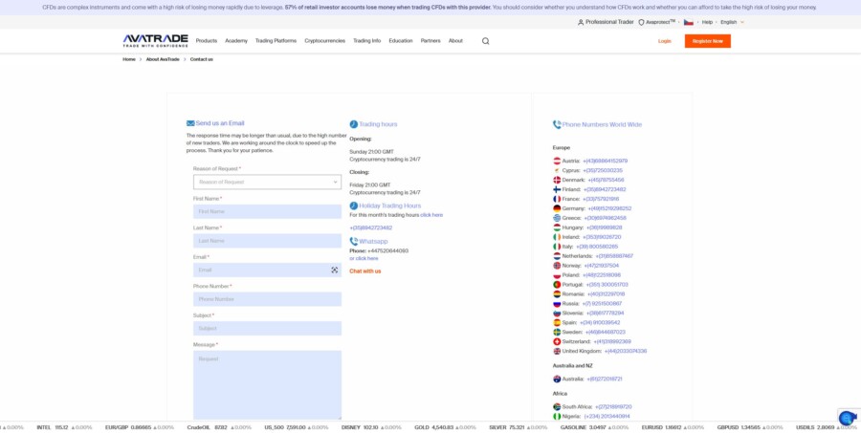Open the Academy menu

coord(236,41)
